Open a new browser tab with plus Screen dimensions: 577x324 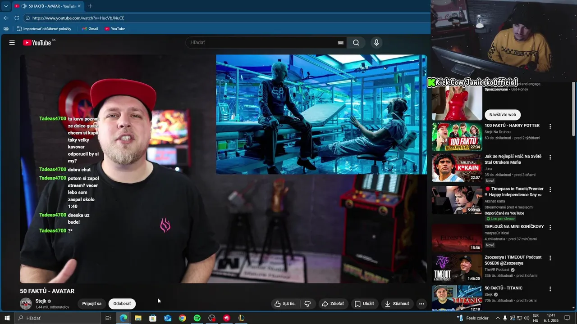(x=90, y=6)
